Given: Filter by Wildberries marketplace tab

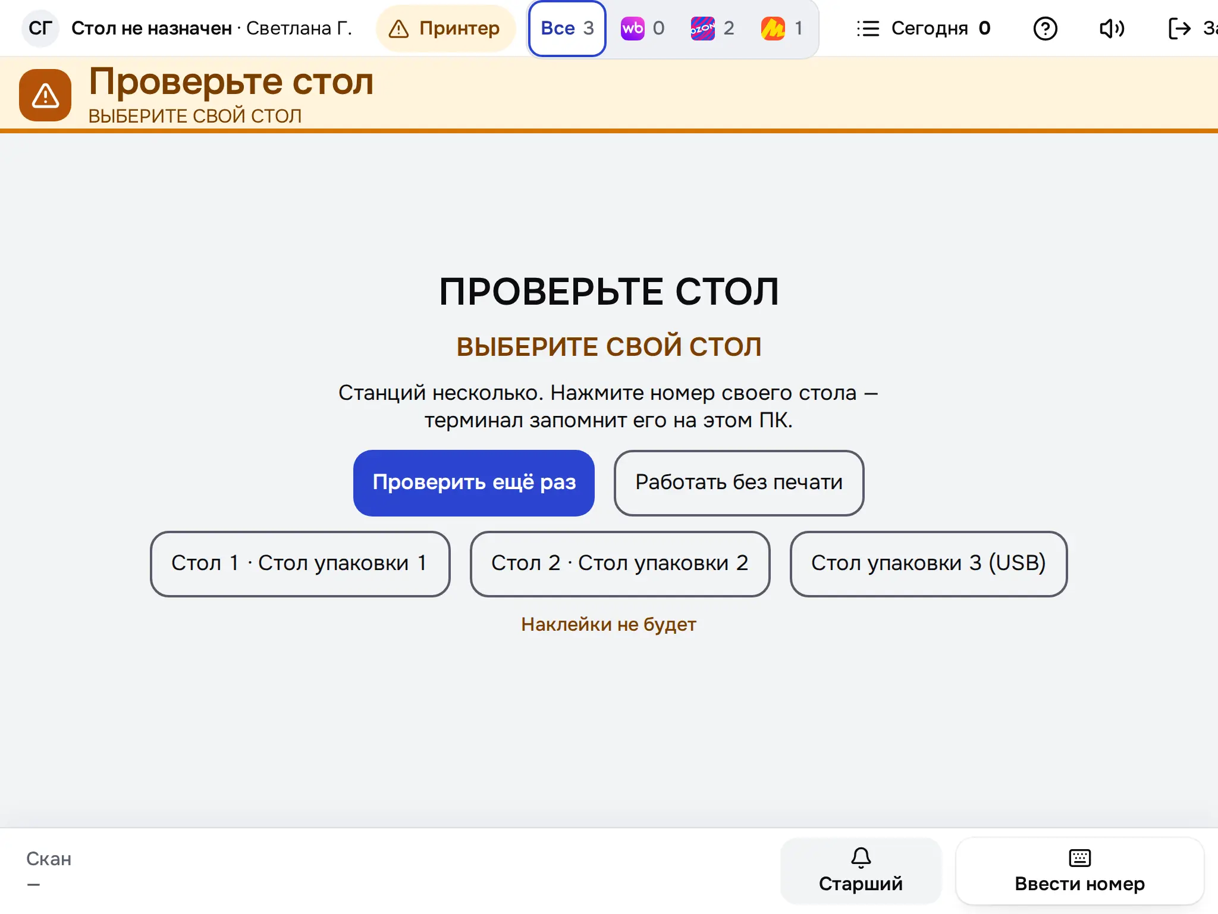Looking at the screenshot, I should pos(643,28).
